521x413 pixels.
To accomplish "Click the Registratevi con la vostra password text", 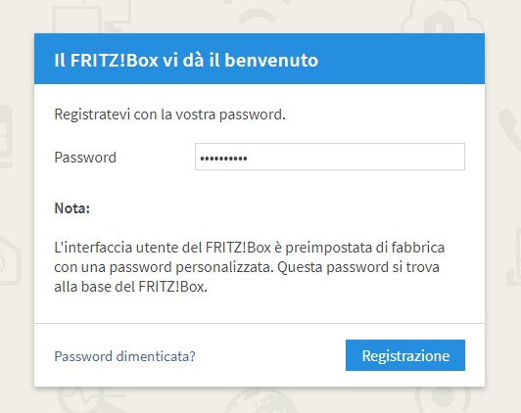I will point(169,115).
